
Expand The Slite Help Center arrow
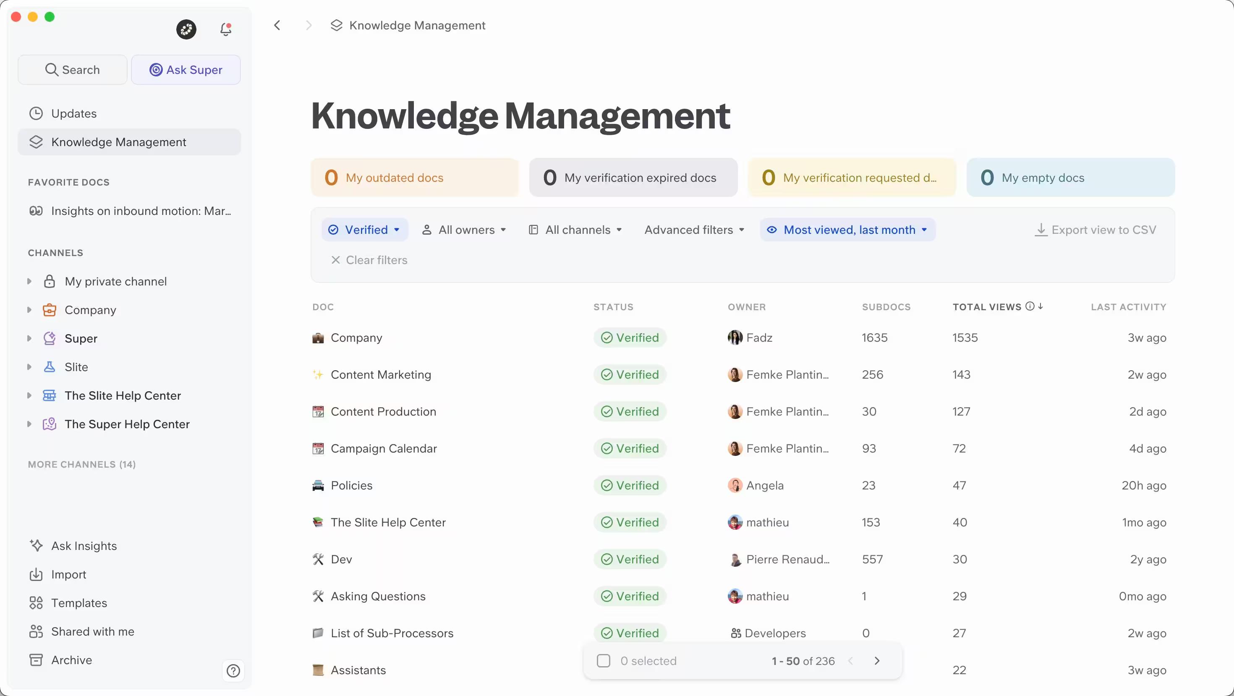(x=29, y=396)
